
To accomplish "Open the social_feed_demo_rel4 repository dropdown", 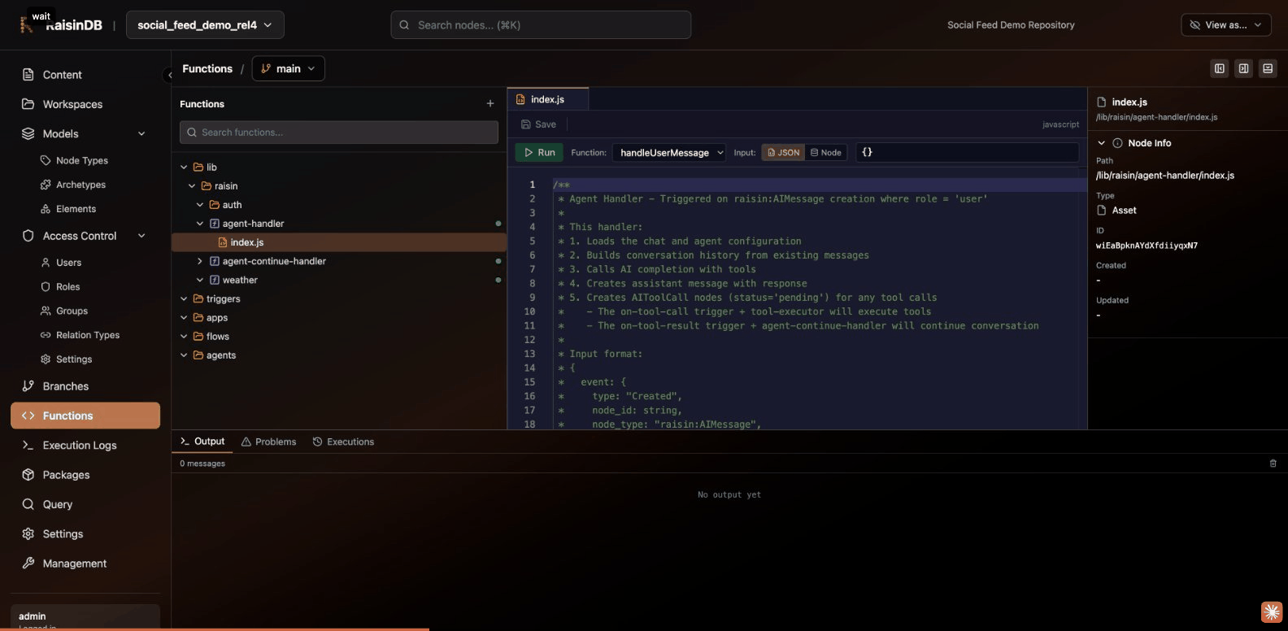I will [205, 25].
